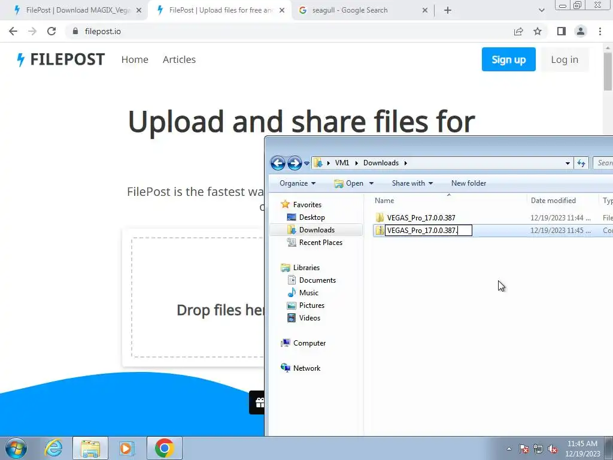Select Favorites in navigation pane
Screen dimensions: 613x460
pyautogui.click(x=307, y=205)
